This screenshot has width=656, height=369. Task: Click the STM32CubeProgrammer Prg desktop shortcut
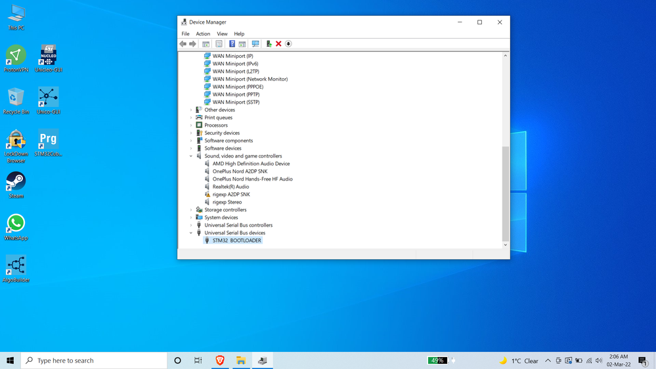click(49, 142)
